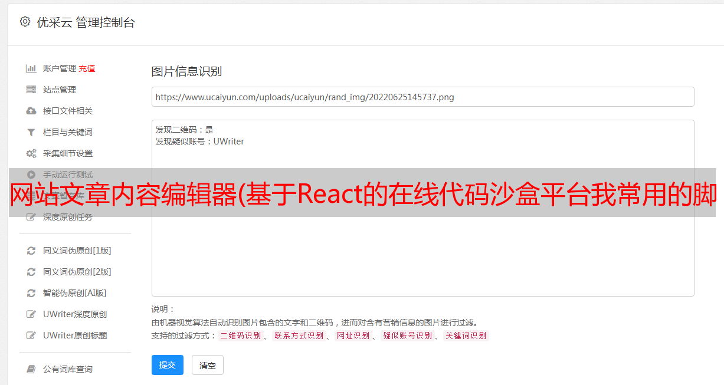Viewport: 724px width, 385px height.
Task: Open UWriter原创标题 menu item
Action: (75, 335)
